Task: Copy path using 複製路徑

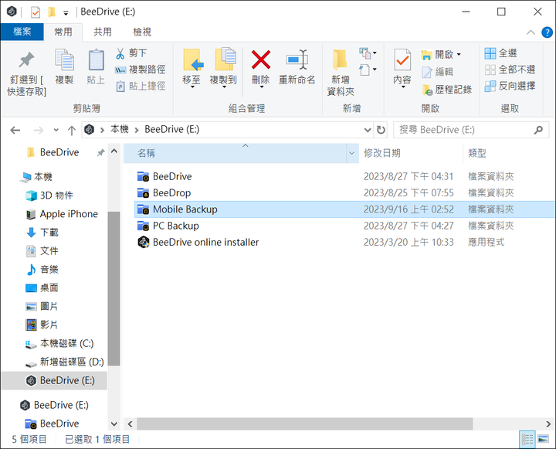Action: point(140,70)
